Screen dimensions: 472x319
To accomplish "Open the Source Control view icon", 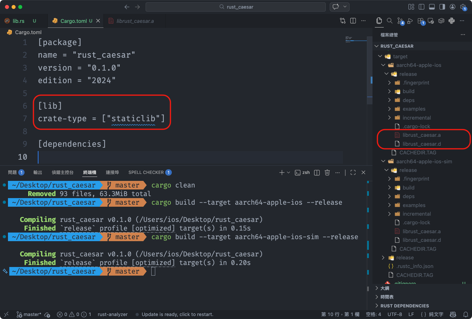I will [400, 21].
